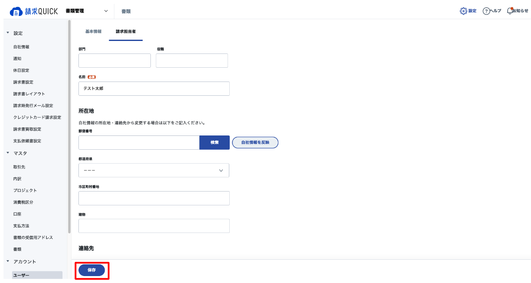Select the 請求担当者 tab
The image size is (531, 283).
click(x=126, y=31)
